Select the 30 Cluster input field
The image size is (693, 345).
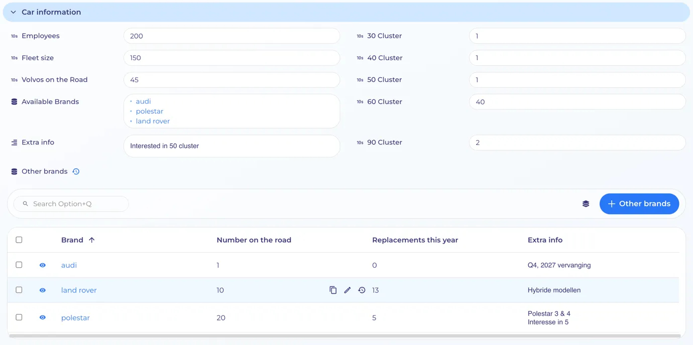tap(577, 36)
